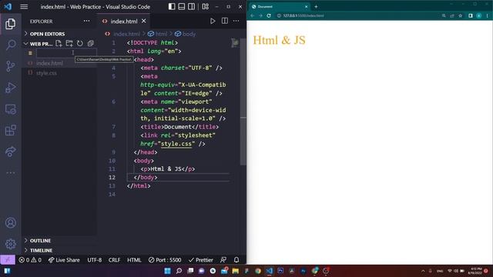This screenshot has height=277, width=493.
Task: Click the browser address bar
Action: pyautogui.click(x=358, y=15)
